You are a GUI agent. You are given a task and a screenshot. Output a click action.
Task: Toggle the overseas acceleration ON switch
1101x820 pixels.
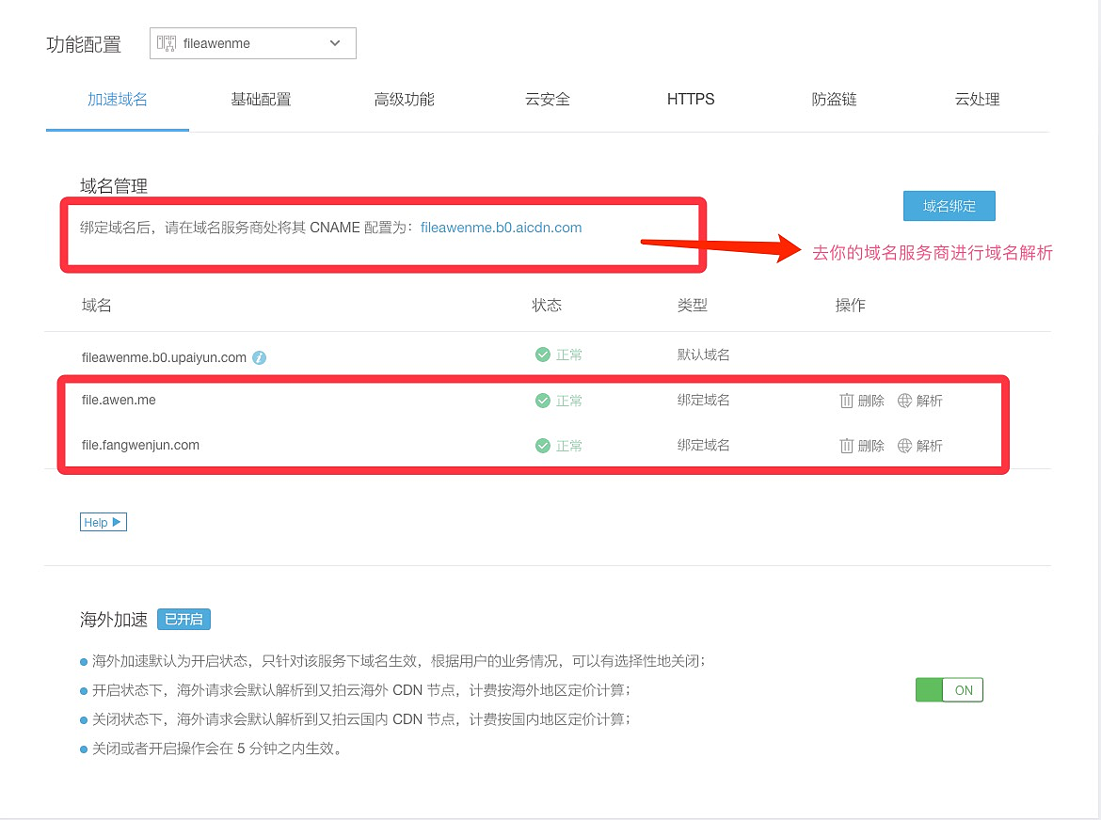click(949, 690)
